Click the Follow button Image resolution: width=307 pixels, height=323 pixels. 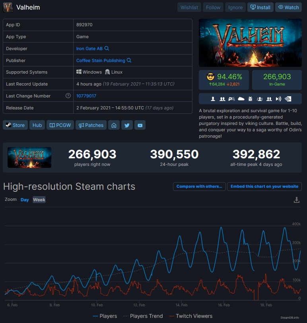(213, 8)
